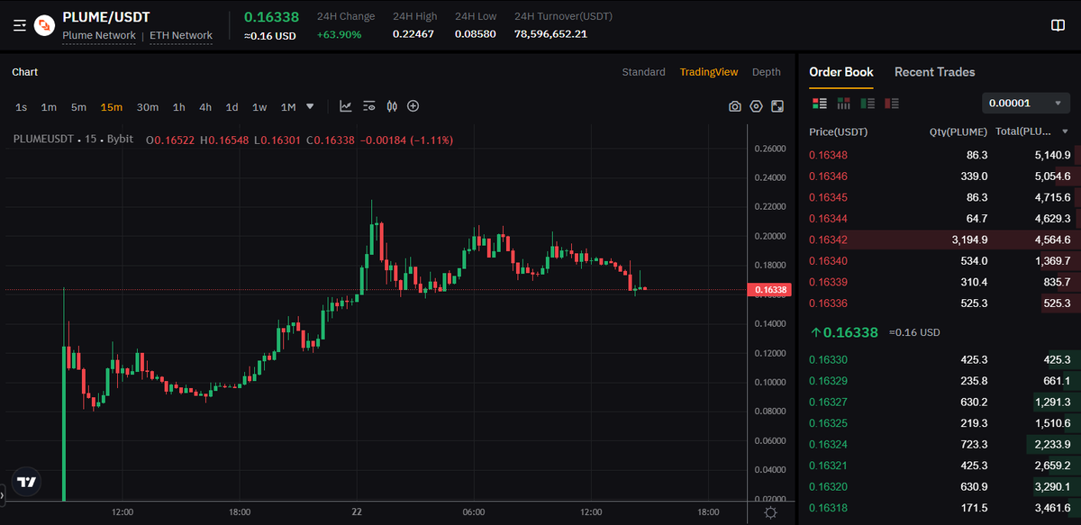Click the PLUMEUSDT symbol label on chart
This screenshot has width=1081, height=525.
[x=42, y=140]
